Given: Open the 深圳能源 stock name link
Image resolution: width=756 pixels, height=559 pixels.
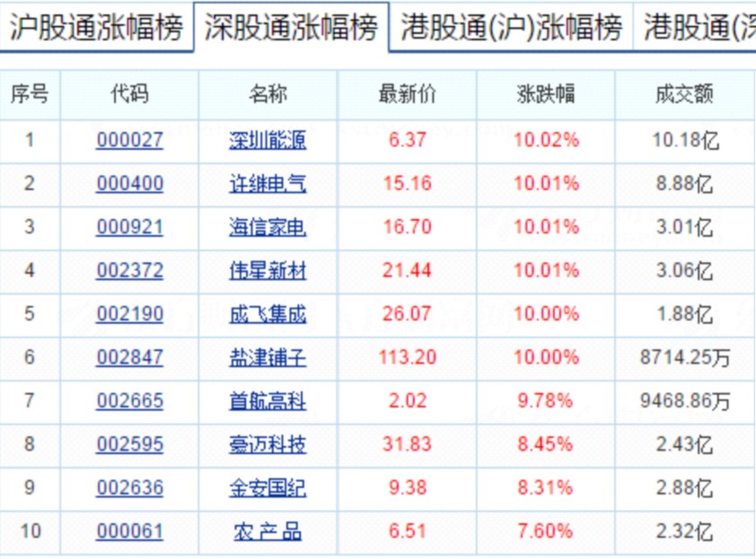Looking at the screenshot, I should coord(268,140).
